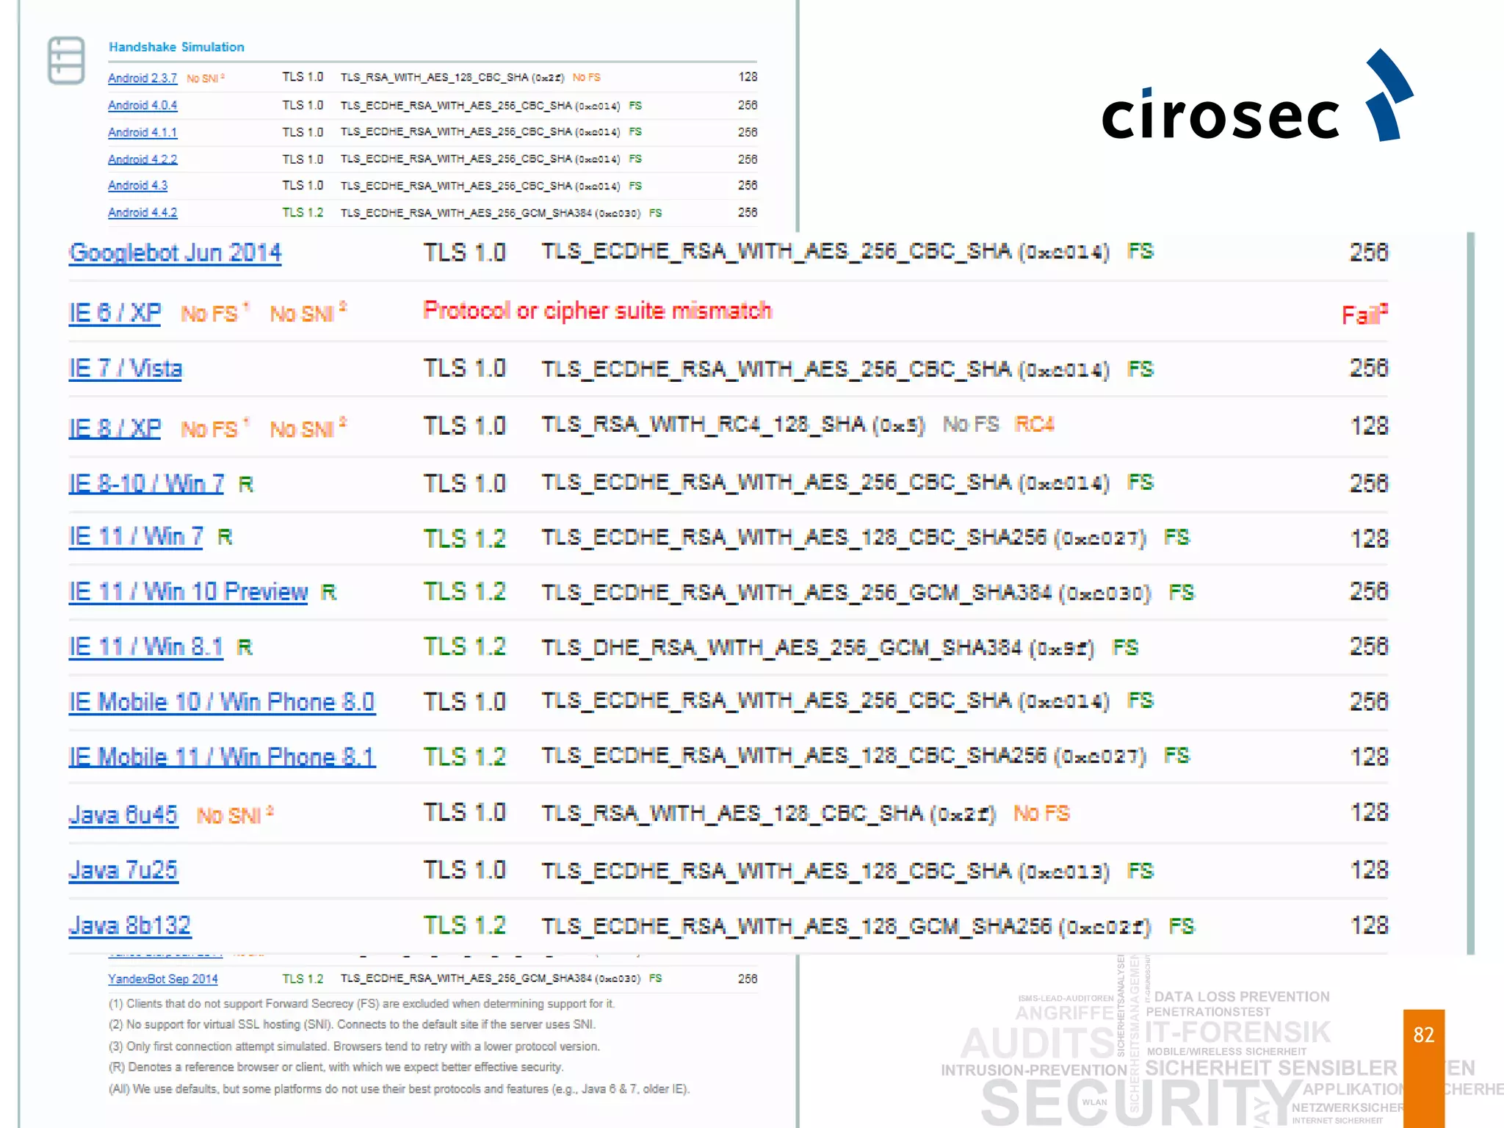Click the Handshake Simulation table icon
The image size is (1504, 1128).
(x=66, y=60)
